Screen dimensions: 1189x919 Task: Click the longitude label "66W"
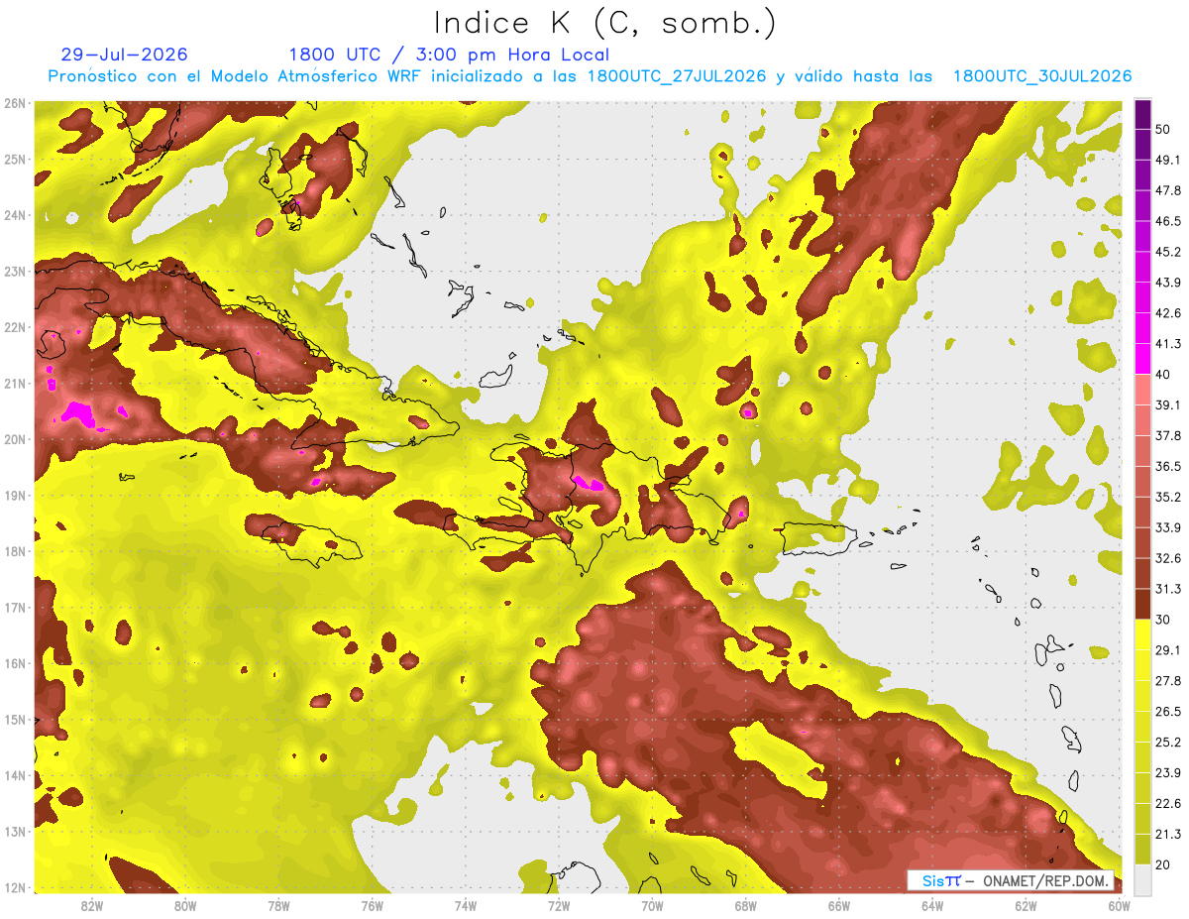[838, 906]
